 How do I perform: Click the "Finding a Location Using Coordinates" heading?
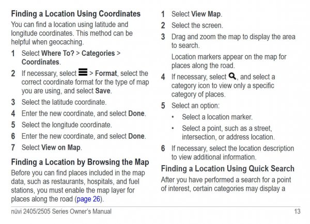click(x=75, y=13)
